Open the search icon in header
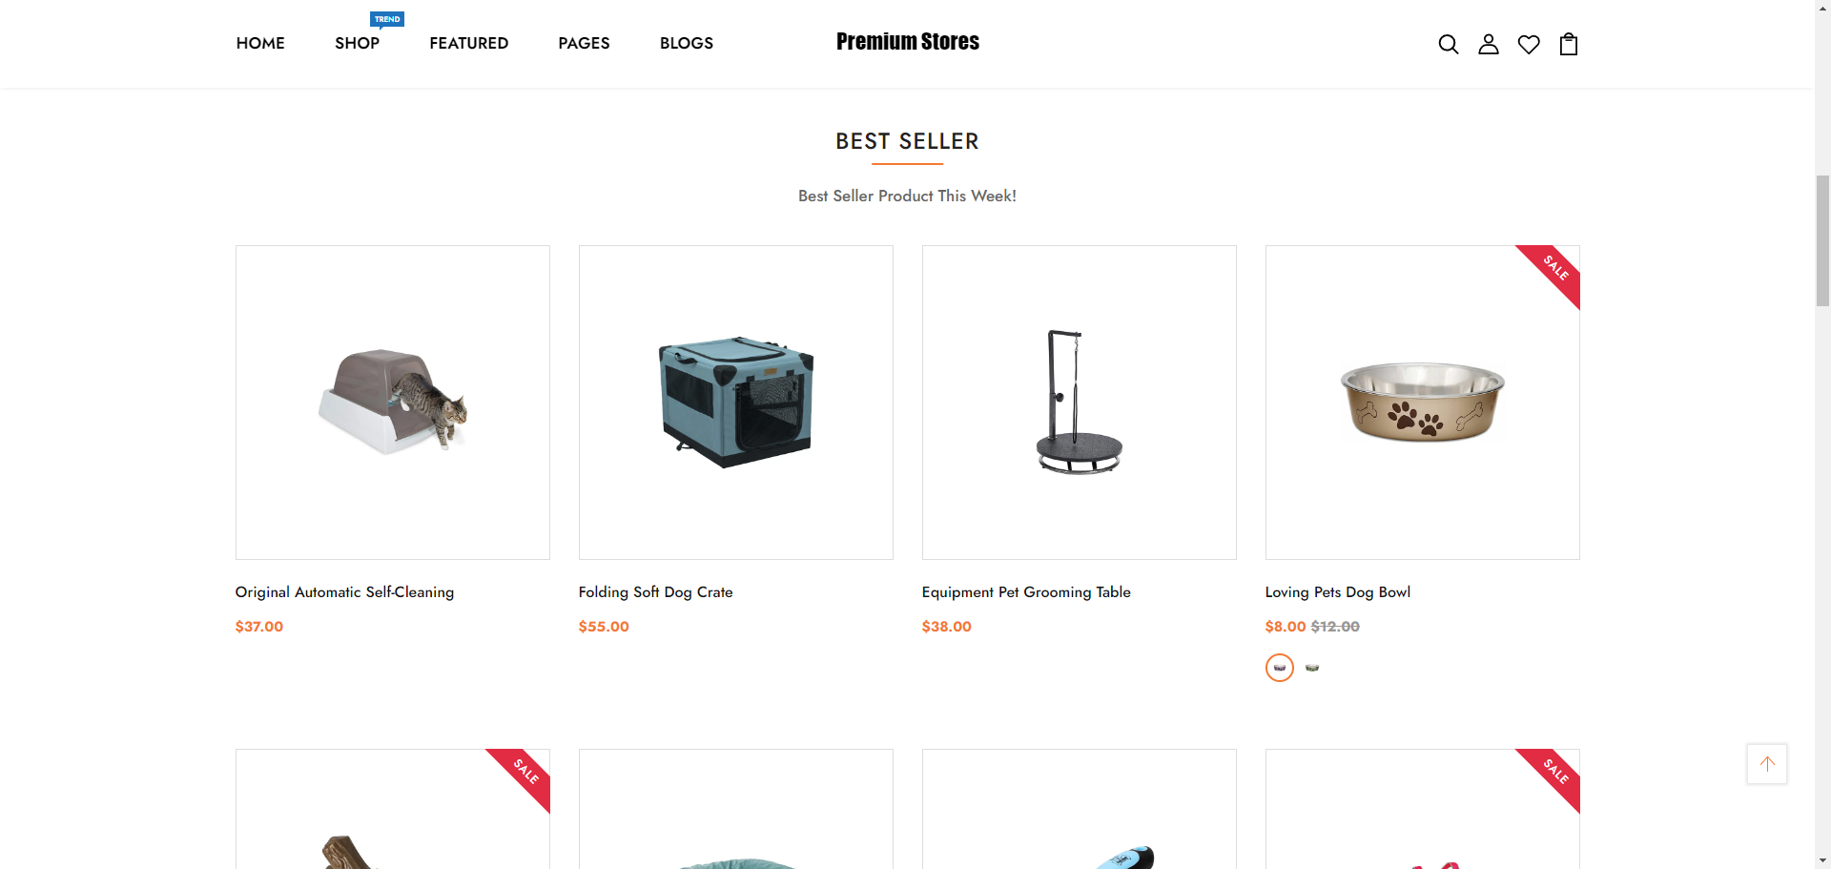Image resolution: width=1831 pixels, height=869 pixels. [x=1448, y=44]
